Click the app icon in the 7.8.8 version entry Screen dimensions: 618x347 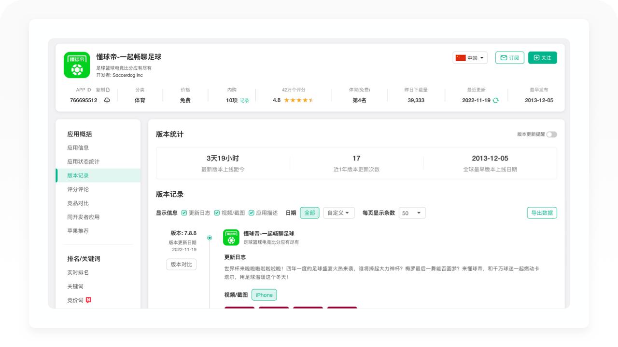(231, 237)
